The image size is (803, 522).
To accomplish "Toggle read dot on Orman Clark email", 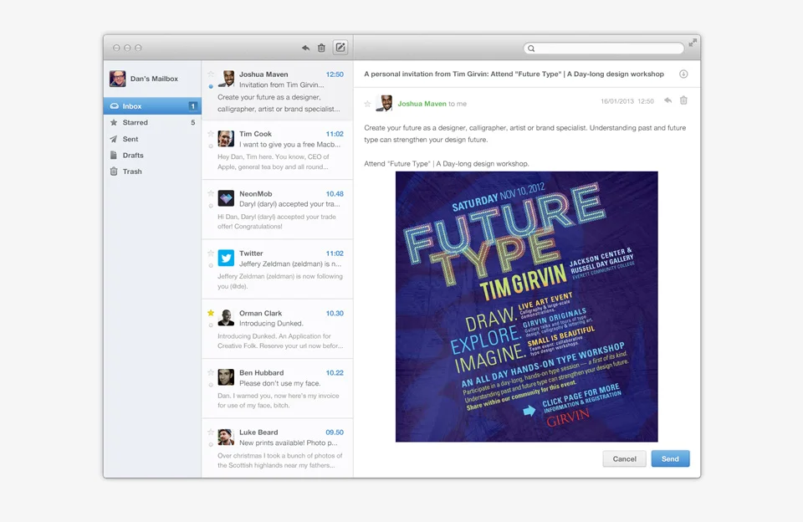I will coord(211,325).
